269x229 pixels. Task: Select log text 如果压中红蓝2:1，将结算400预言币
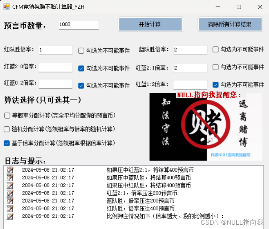pyautogui.click(x=150, y=170)
